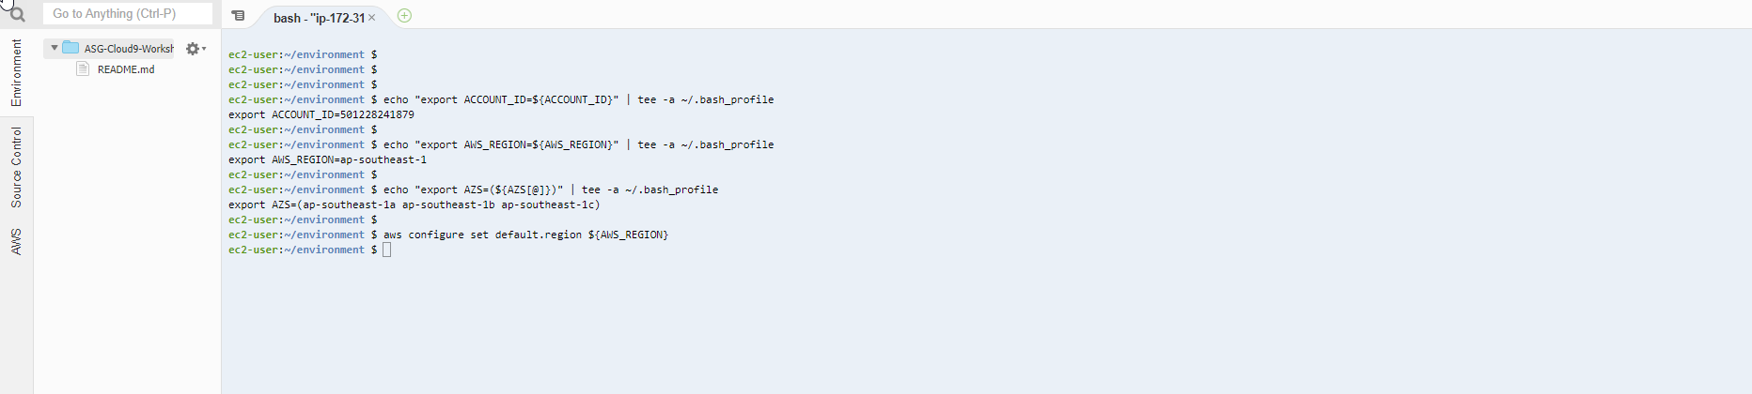The height and width of the screenshot is (394, 1752).
Task: Collapse the ASG-Cloud9-Workshop folder tree
Action: [x=55, y=48]
